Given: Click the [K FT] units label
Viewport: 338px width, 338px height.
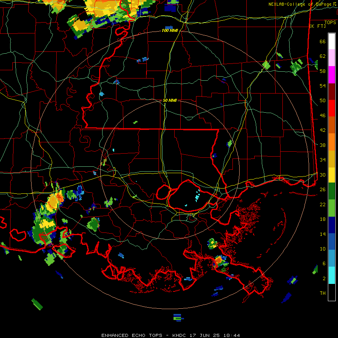Looking at the screenshot, I should 317,26.
